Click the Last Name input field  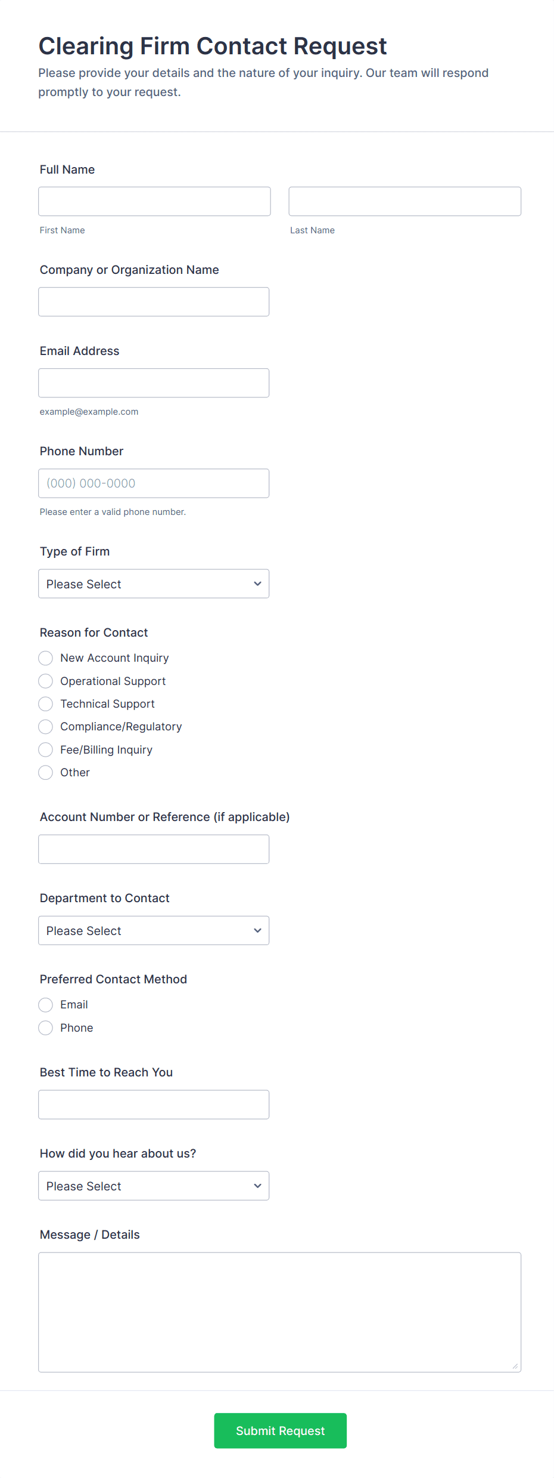pos(404,201)
